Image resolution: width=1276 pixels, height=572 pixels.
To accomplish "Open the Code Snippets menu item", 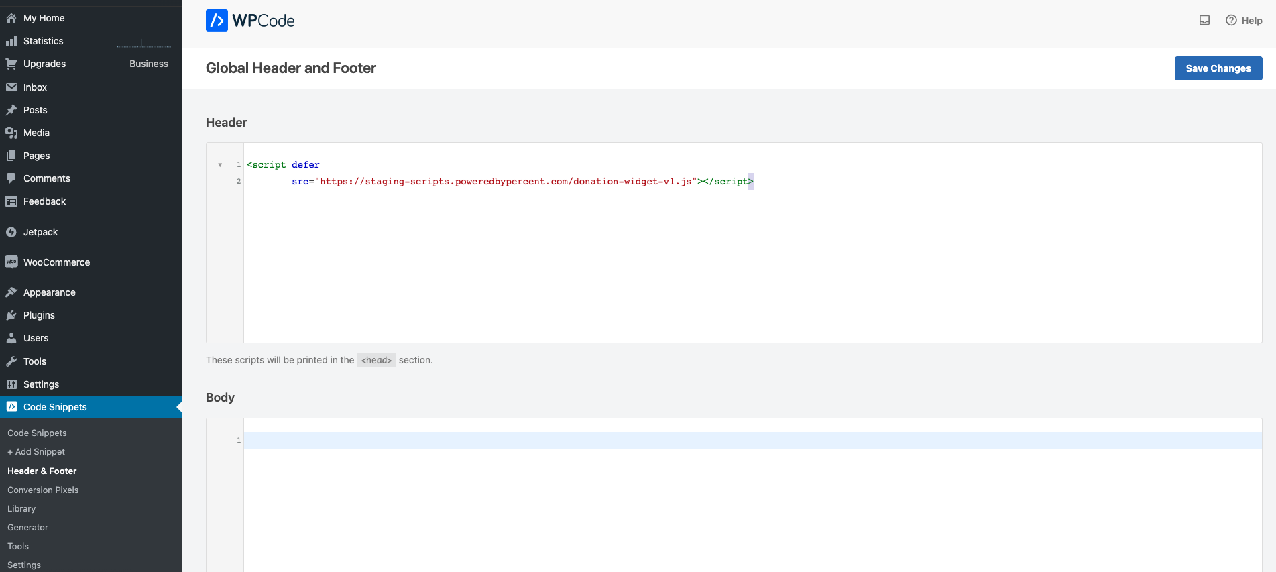I will click(x=55, y=407).
